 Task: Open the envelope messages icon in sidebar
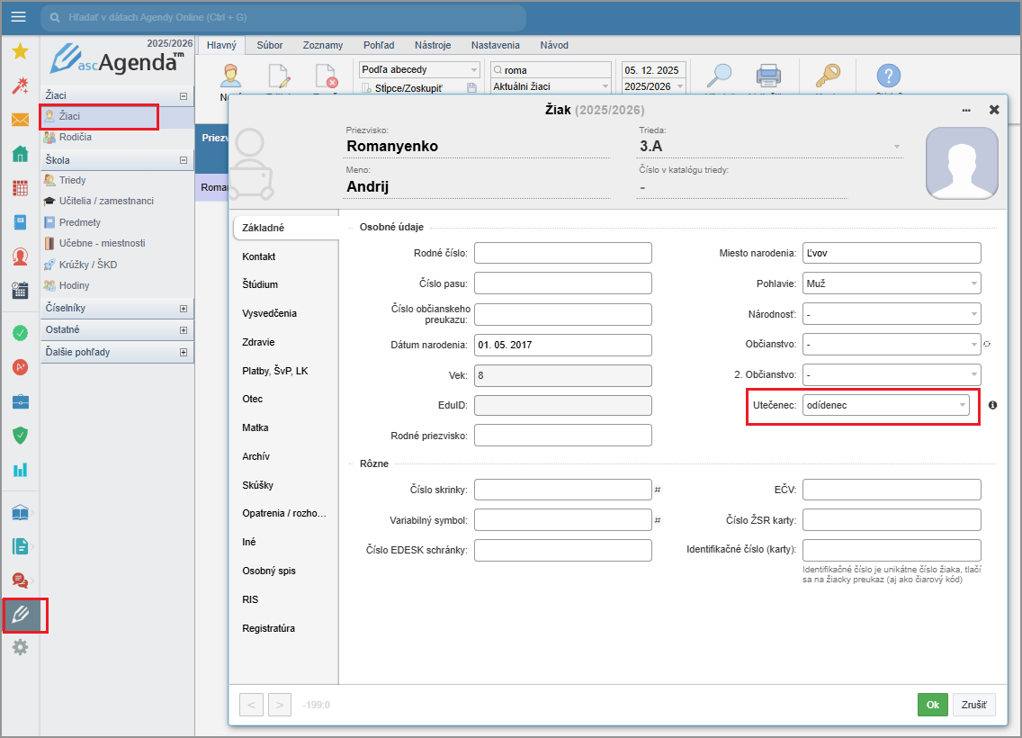click(x=19, y=120)
